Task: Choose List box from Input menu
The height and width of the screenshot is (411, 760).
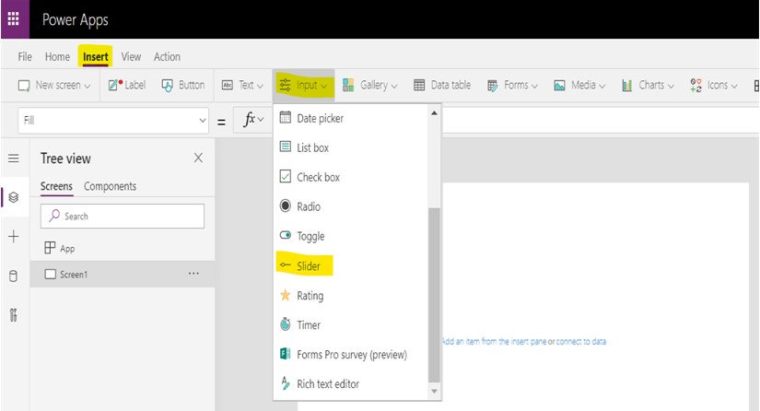Action: (x=351, y=147)
